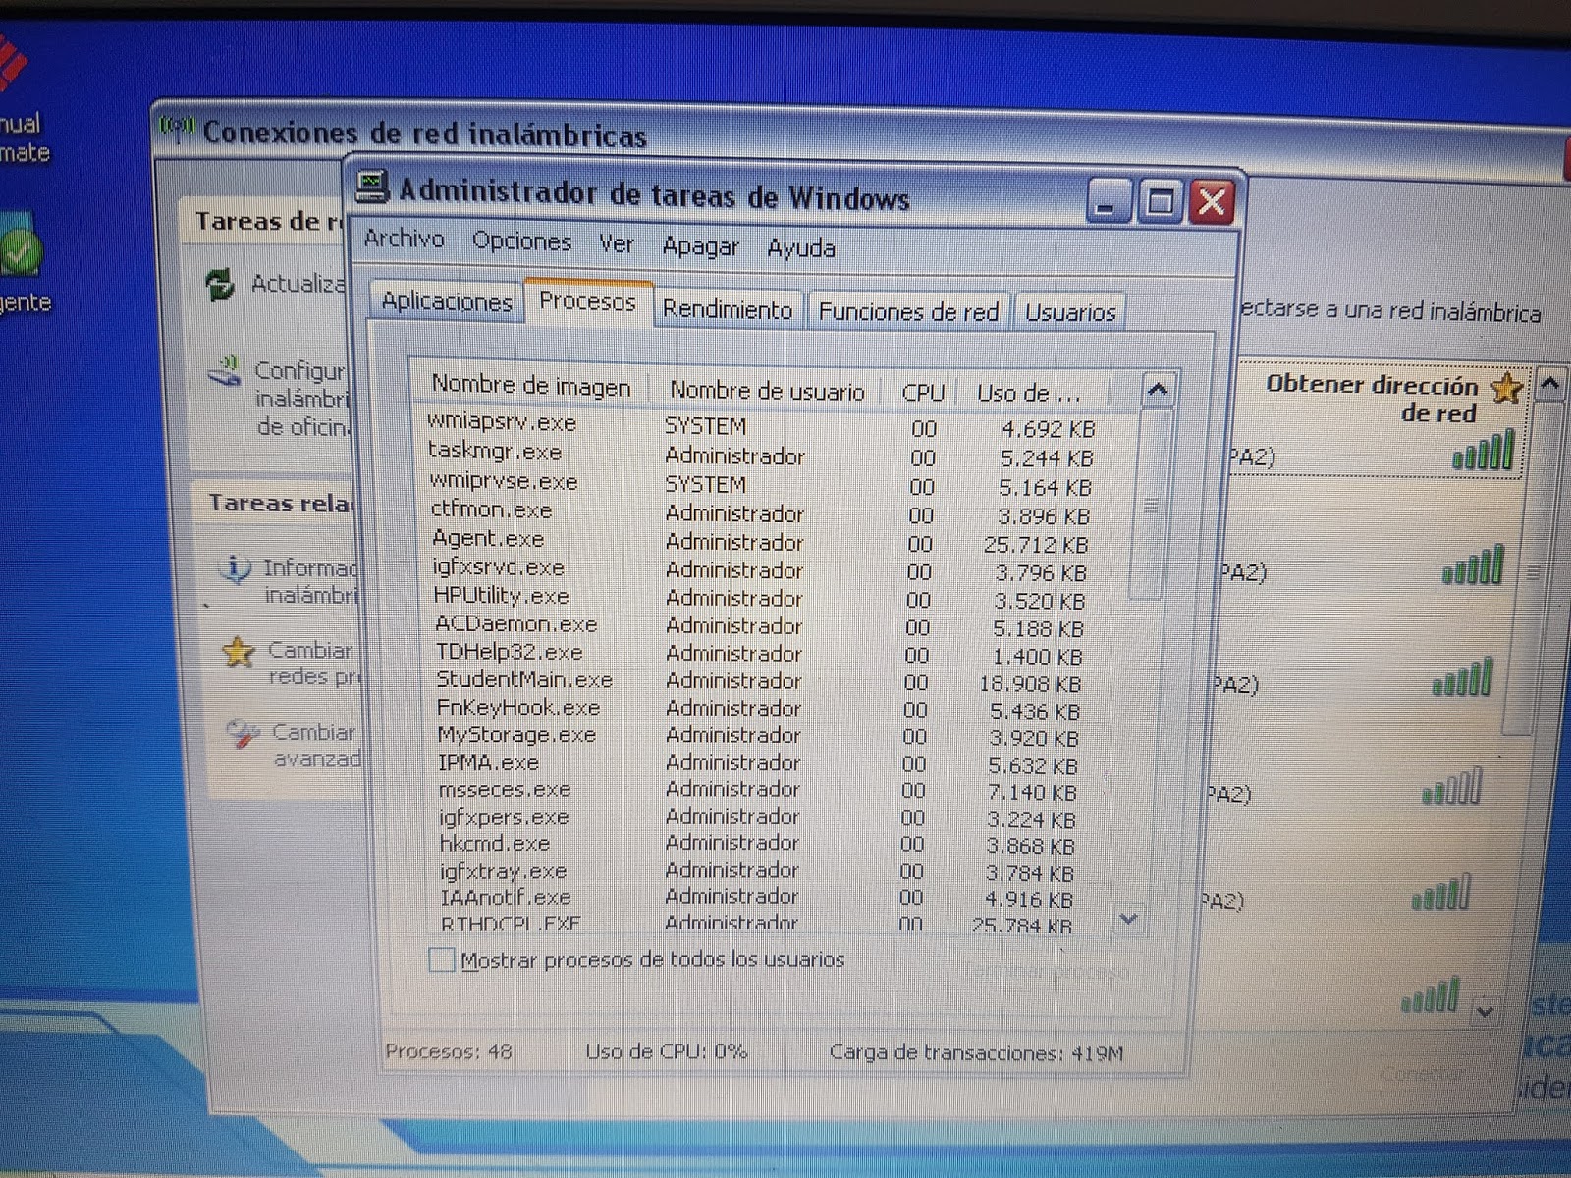1571x1178 pixels.
Task: Open the Ayuda menu
Action: (x=801, y=248)
